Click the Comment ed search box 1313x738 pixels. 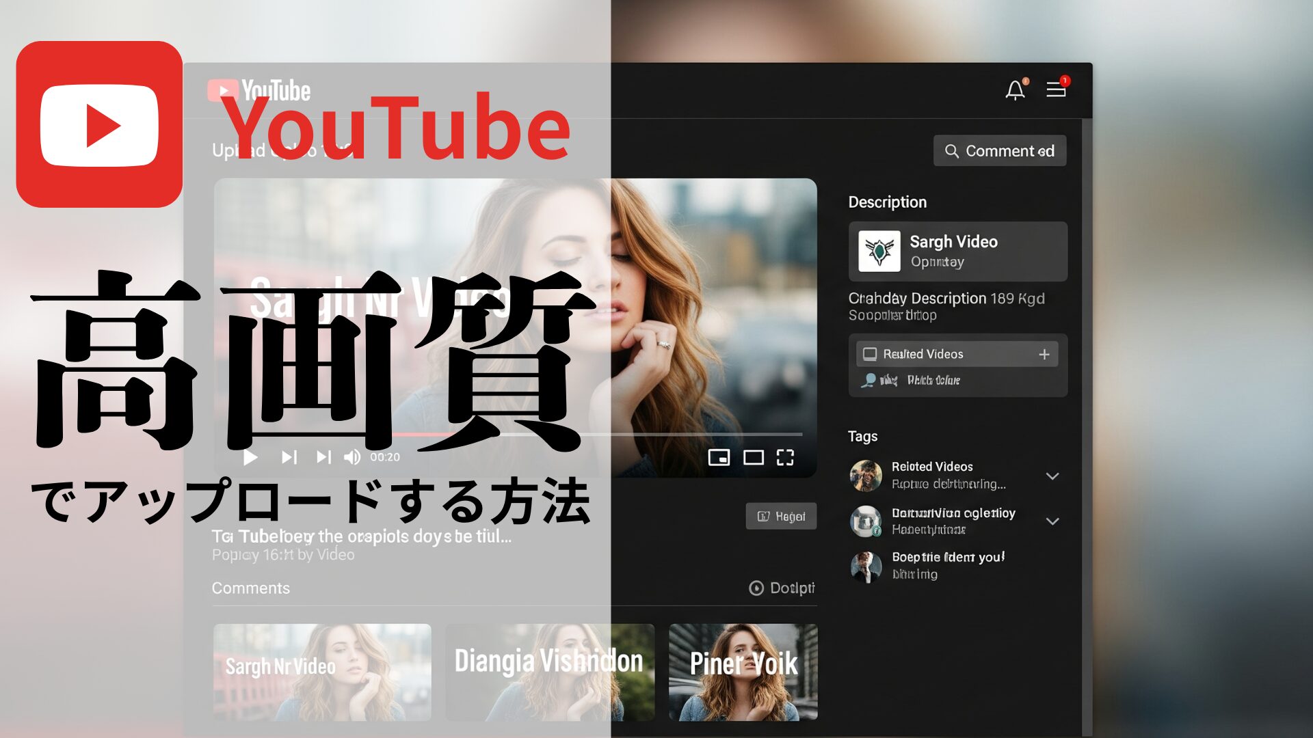[x=1000, y=150]
